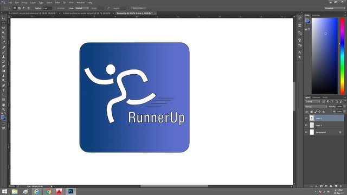Open the Filter menu
This screenshot has height=195, width=347.
(x=57, y=3)
